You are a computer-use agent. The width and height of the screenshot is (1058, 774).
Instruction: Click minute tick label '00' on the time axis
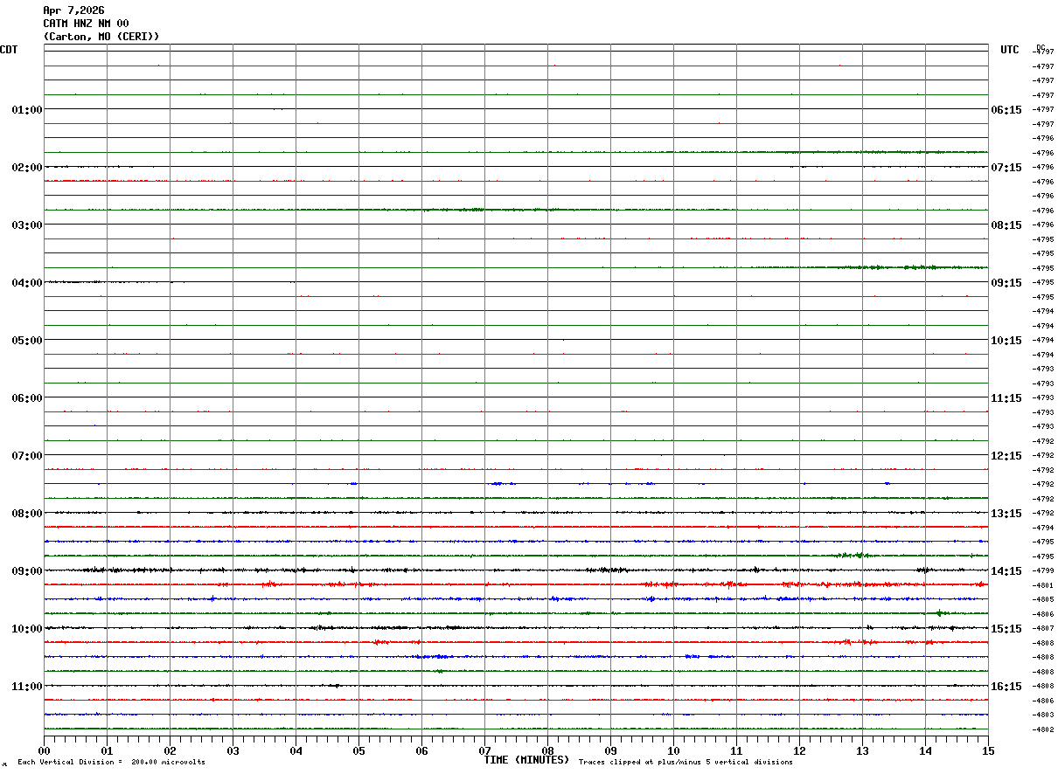point(44,751)
